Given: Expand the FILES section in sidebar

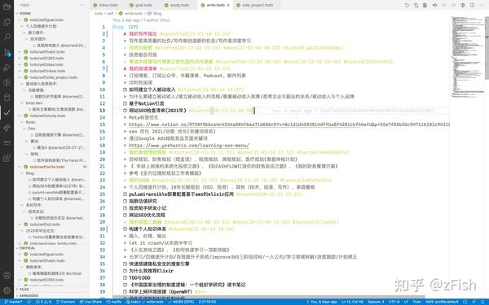Looking at the screenshot, I should (24, 289).
